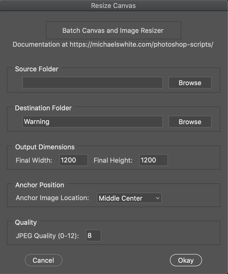Screen dimensions: 228x274
Task: Open the Anchor Image Location dropdown
Action: (129, 198)
